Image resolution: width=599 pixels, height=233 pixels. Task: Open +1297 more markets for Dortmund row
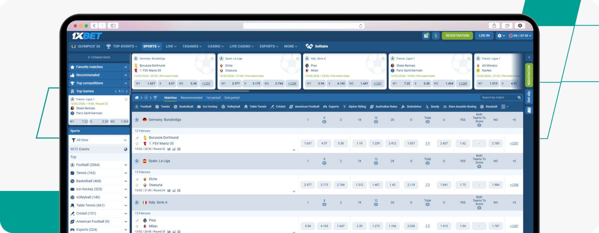coord(514,143)
